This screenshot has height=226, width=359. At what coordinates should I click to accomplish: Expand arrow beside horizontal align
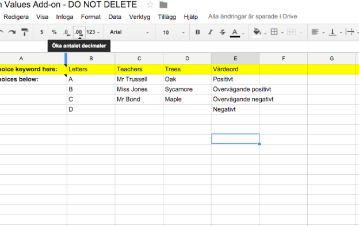point(323,33)
